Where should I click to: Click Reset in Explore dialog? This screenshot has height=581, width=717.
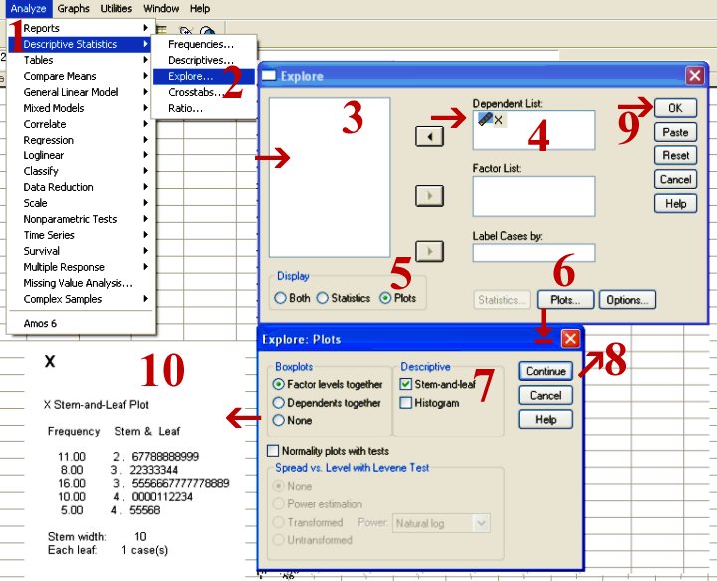pyautogui.click(x=675, y=156)
